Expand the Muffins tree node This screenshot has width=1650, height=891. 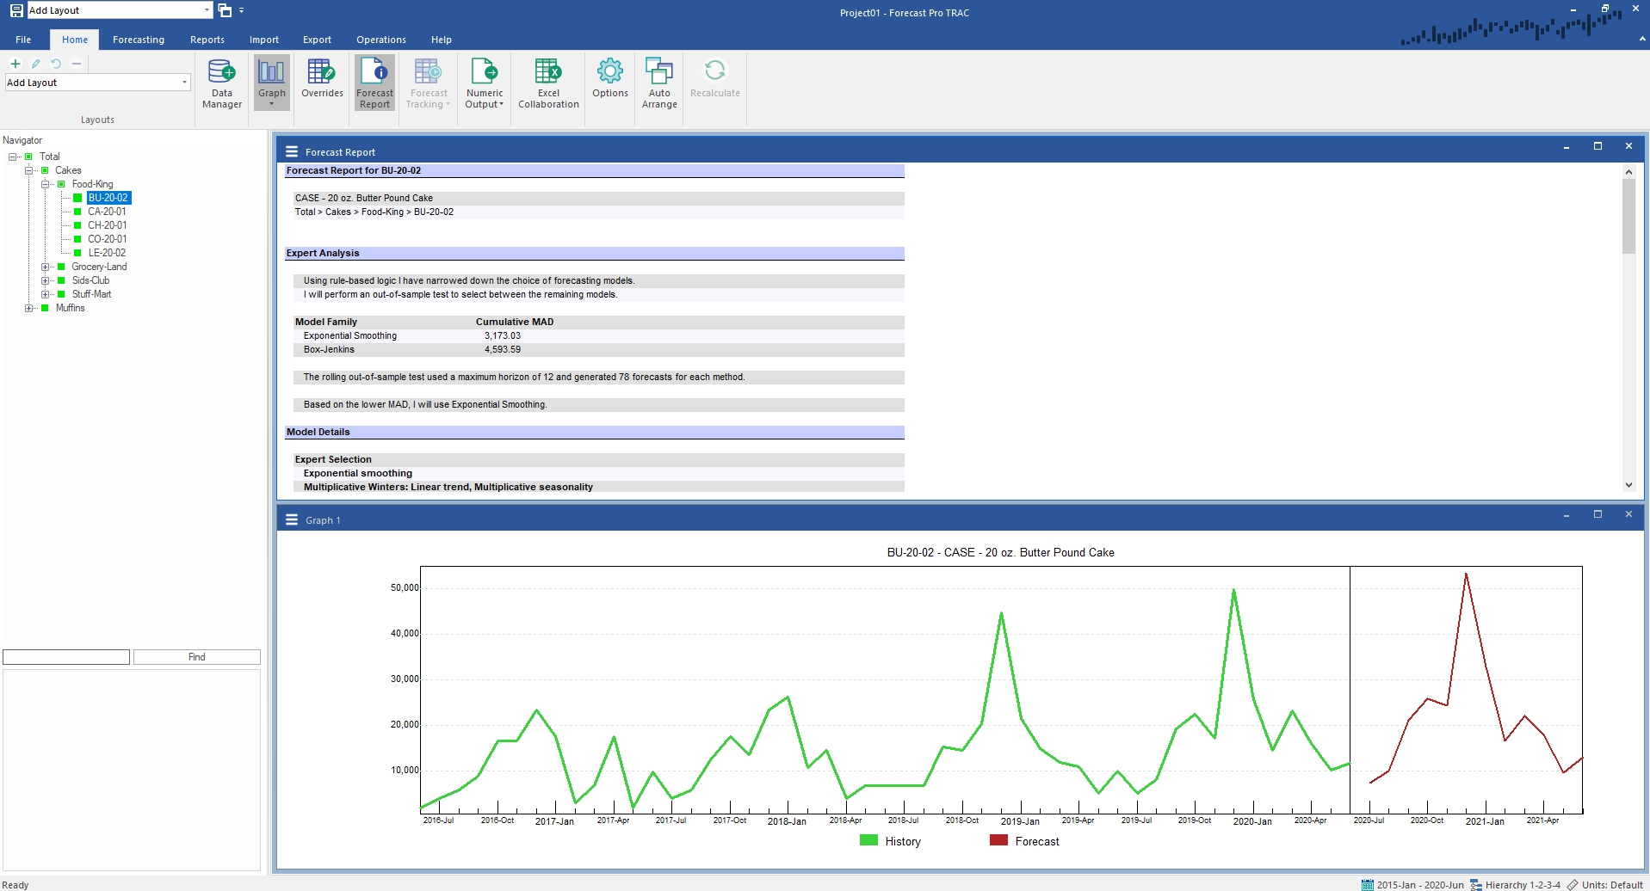coord(29,308)
